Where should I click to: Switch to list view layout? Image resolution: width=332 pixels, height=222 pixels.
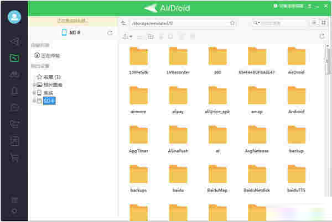point(314,23)
